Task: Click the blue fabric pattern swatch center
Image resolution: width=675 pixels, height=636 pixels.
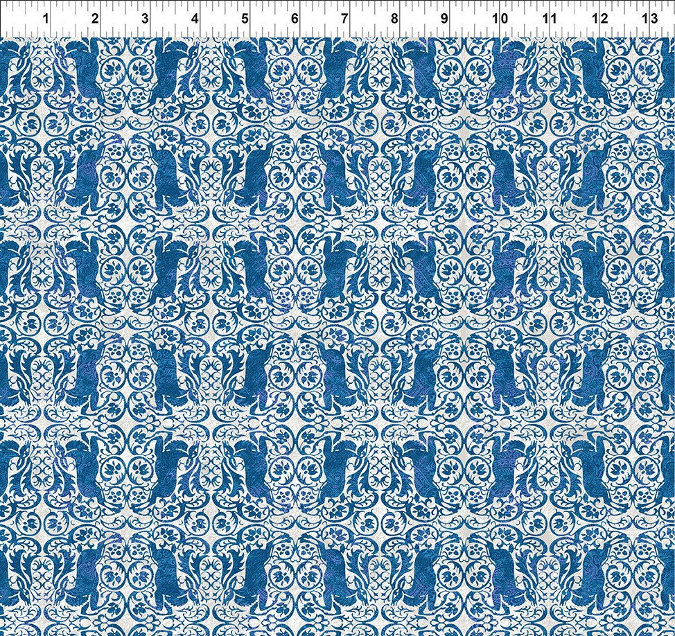Action: [x=337, y=337]
